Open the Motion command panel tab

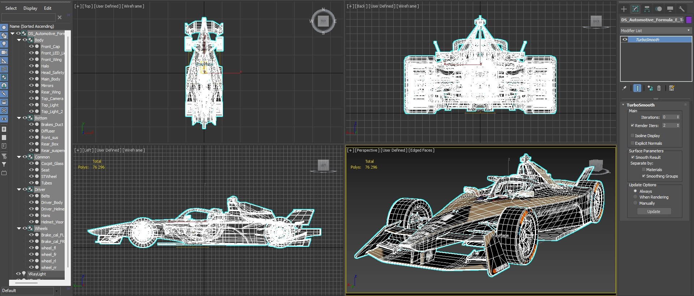coord(659,9)
